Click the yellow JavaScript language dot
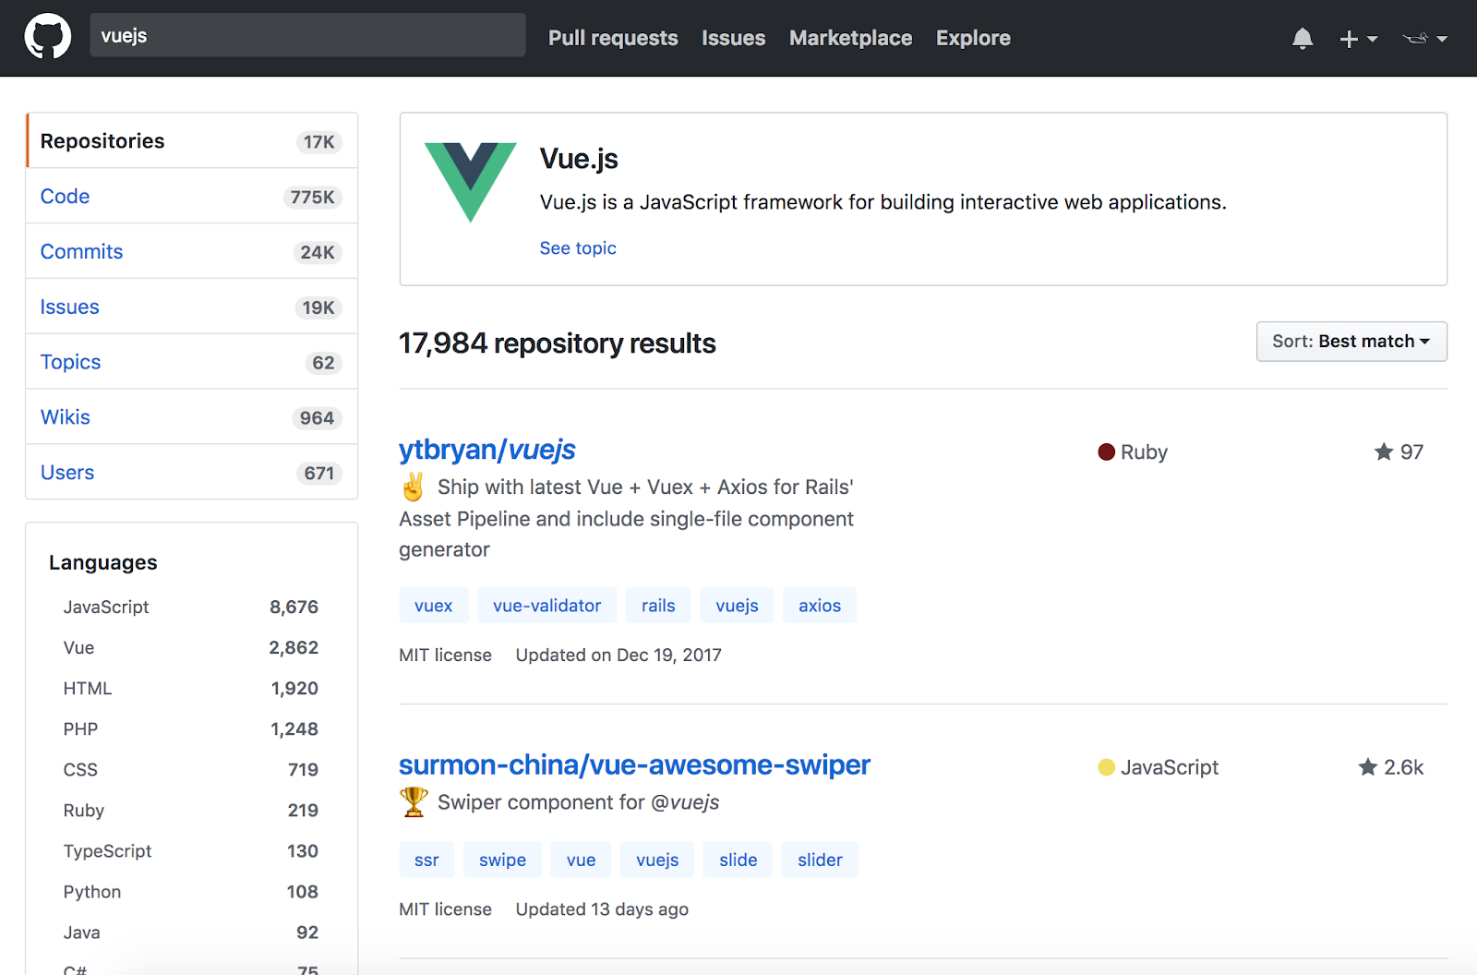Image resolution: width=1477 pixels, height=975 pixels. [x=1106, y=767]
